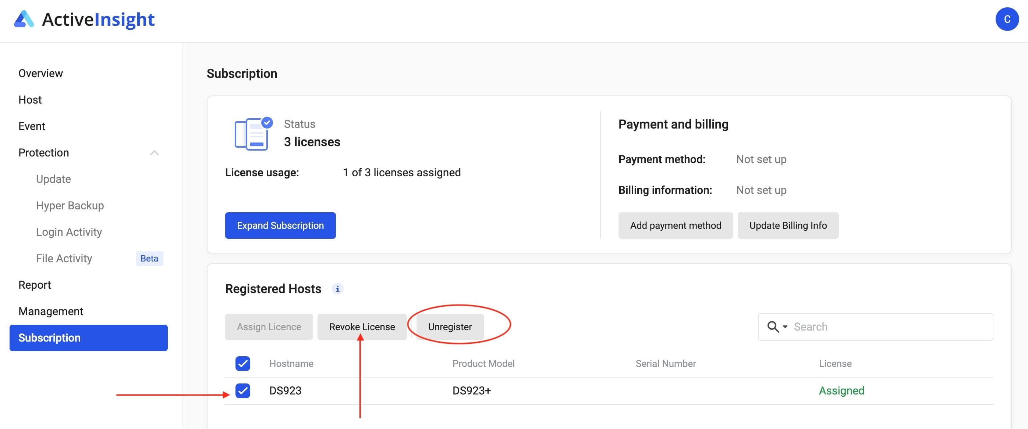Viewport: 1028px width, 429px height.
Task: Click the license status document icon
Action: [253, 134]
